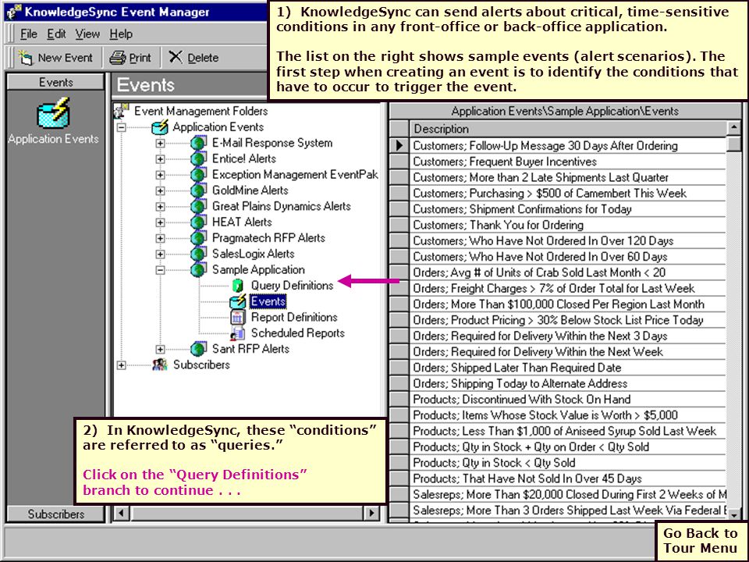Image resolution: width=749 pixels, height=562 pixels.
Task: Click the Print toolbar icon
Action: tap(118, 58)
